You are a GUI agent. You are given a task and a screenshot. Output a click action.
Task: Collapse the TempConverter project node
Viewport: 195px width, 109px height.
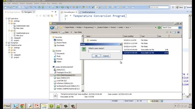point(6,45)
